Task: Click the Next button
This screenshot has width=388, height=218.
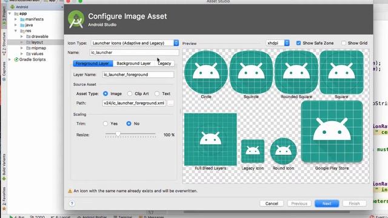Action: pos(327,203)
